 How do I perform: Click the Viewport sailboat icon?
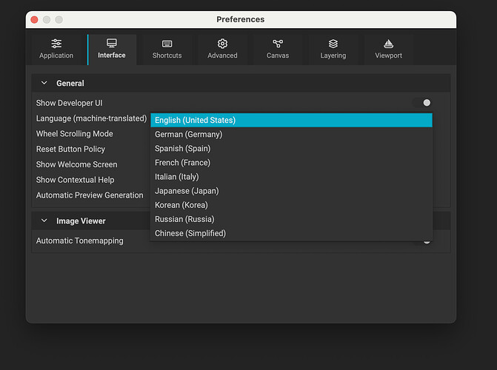point(389,44)
